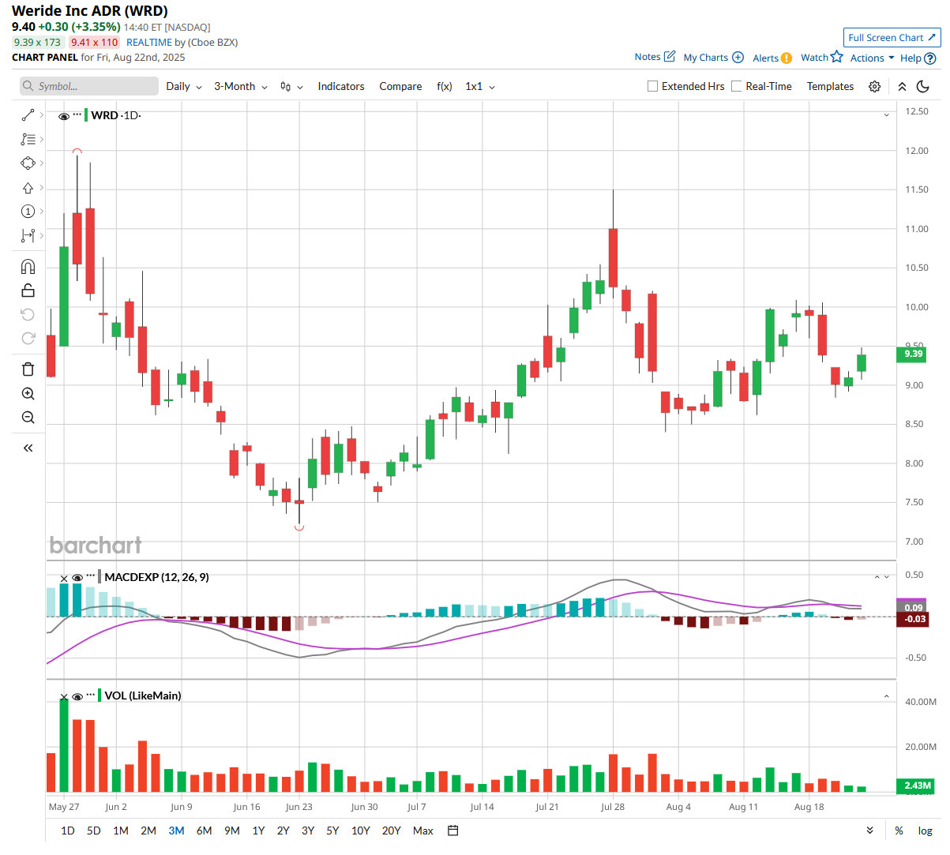The image size is (950, 855).
Task: Hide the WRD price series
Action: click(64, 116)
